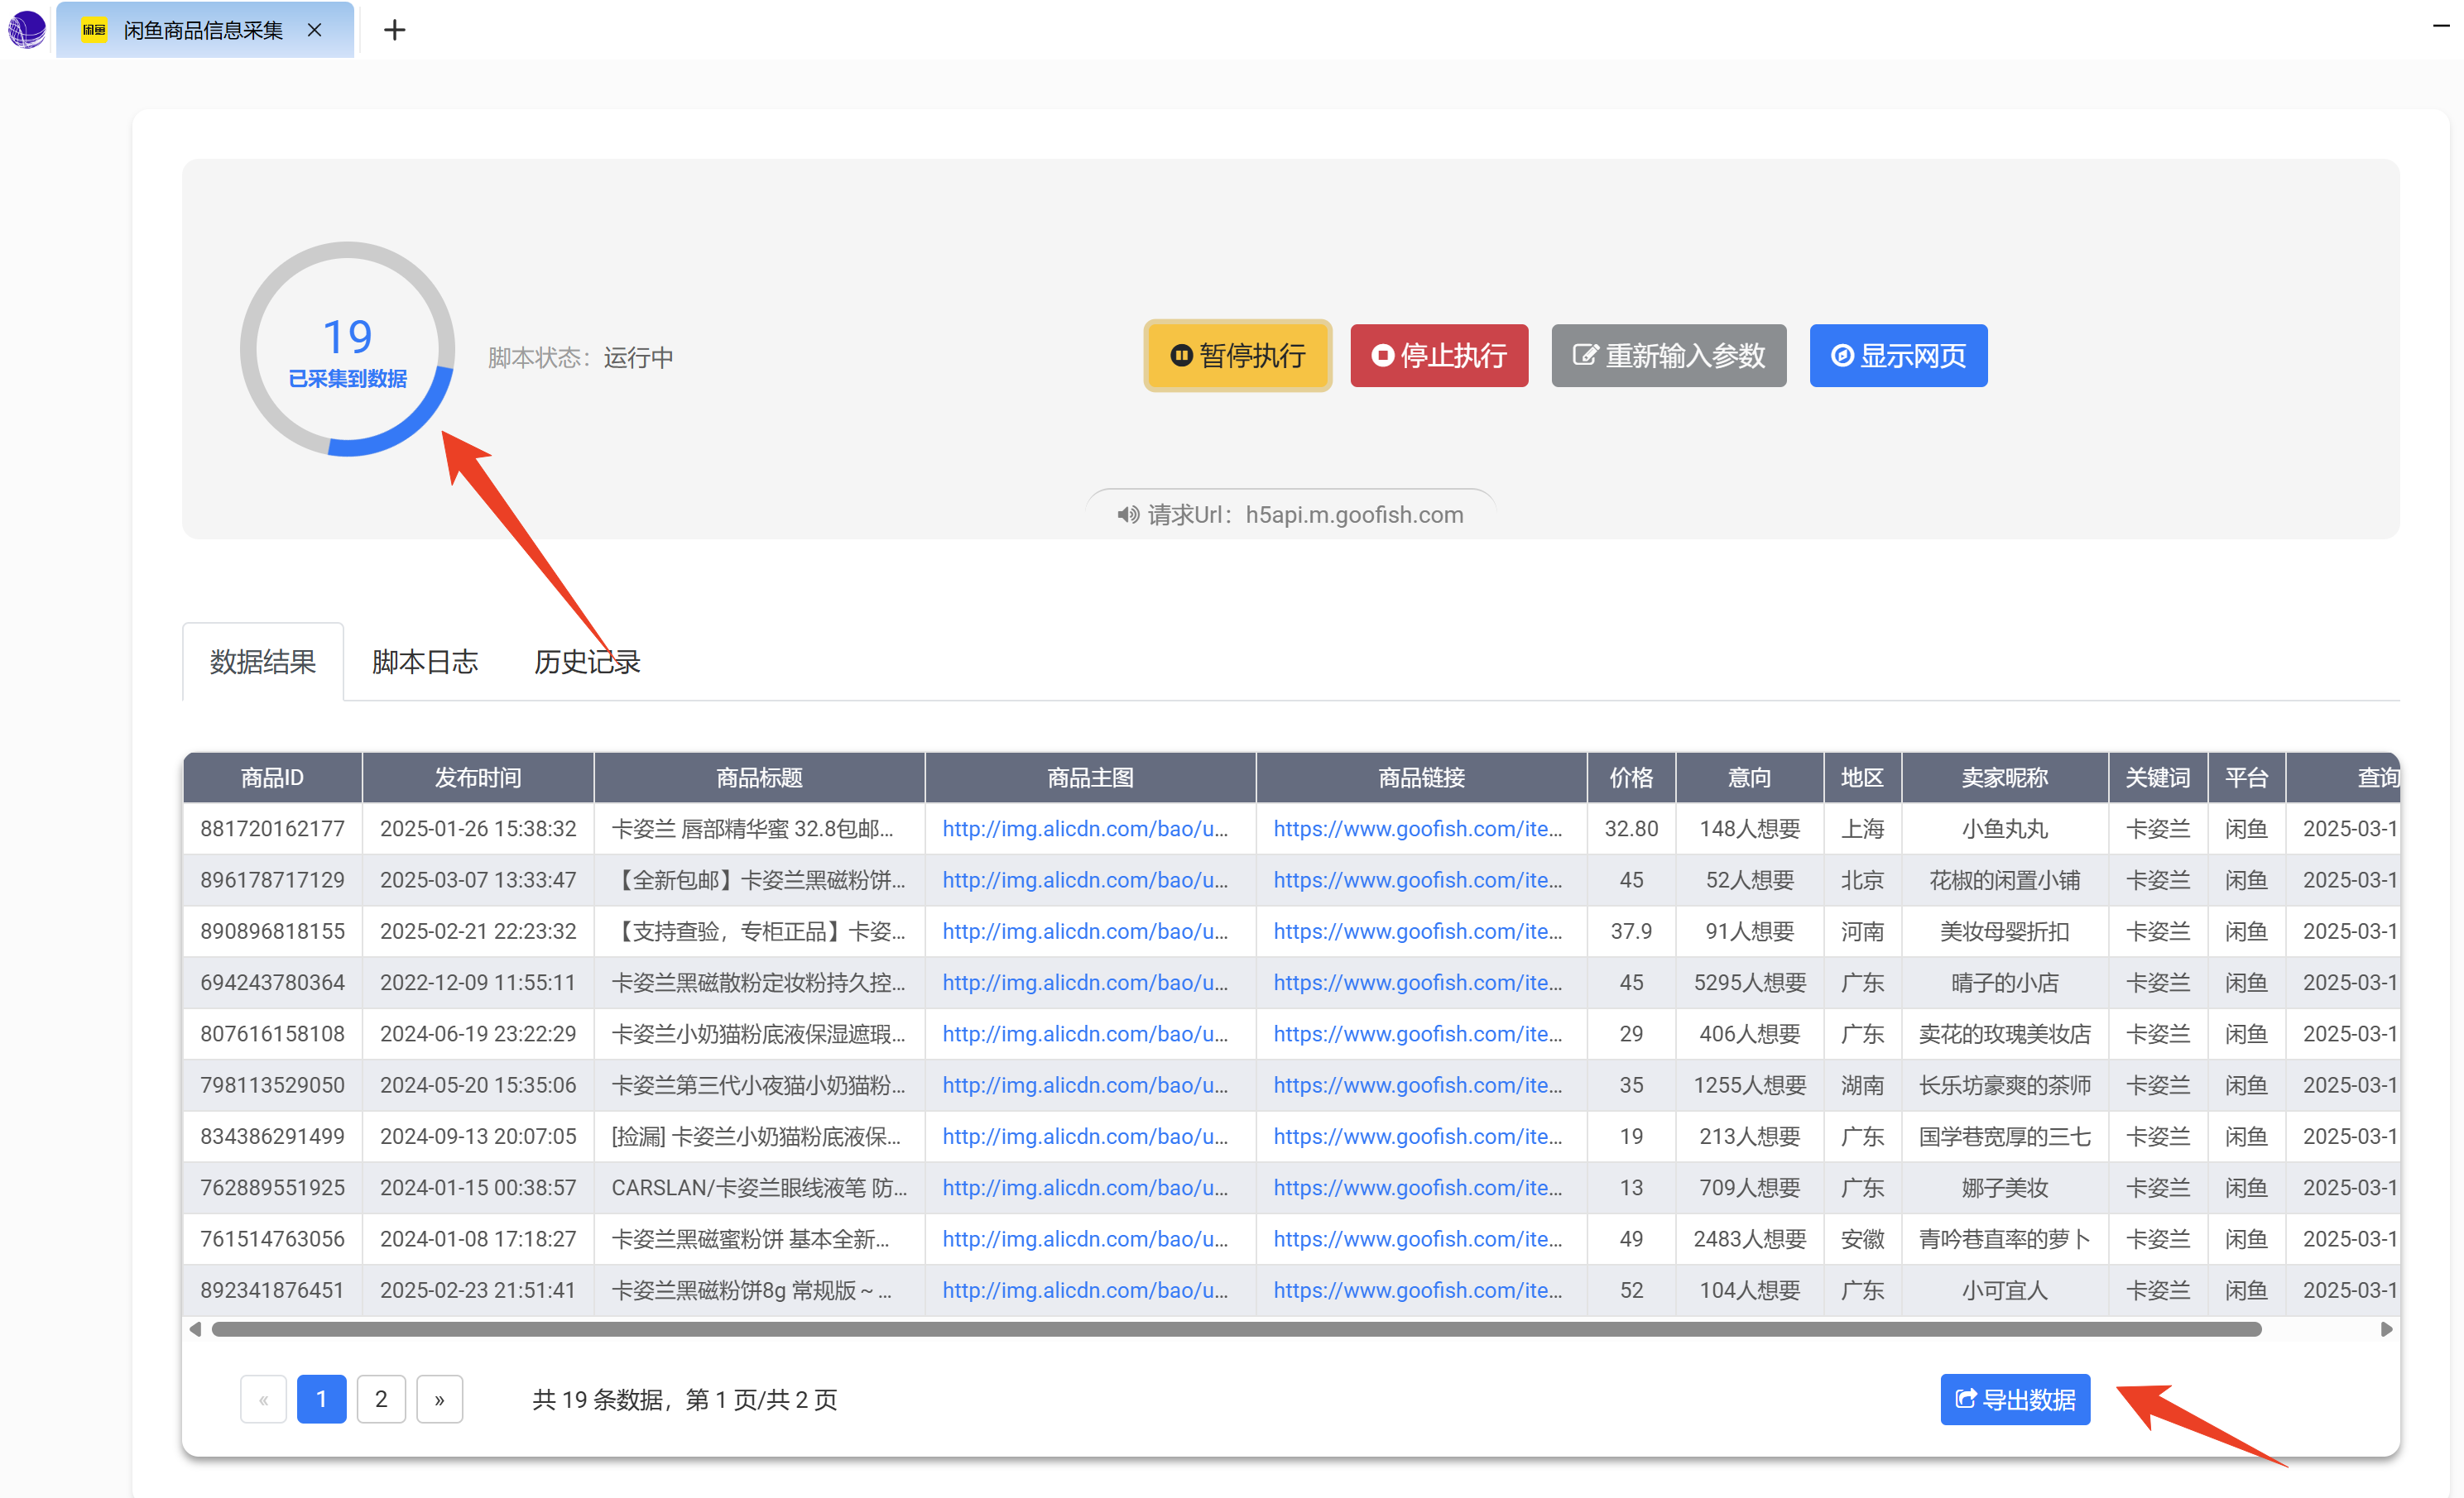The width and height of the screenshot is (2464, 1498).
Task: Click the 关键词 column header
Action: [2157, 778]
